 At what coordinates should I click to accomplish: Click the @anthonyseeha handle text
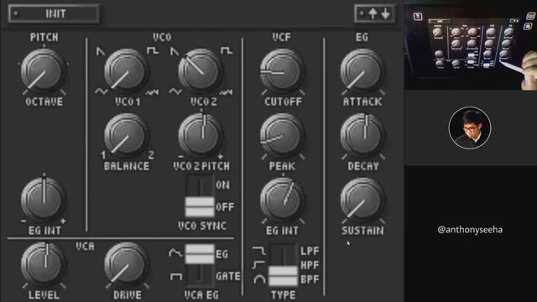470,230
